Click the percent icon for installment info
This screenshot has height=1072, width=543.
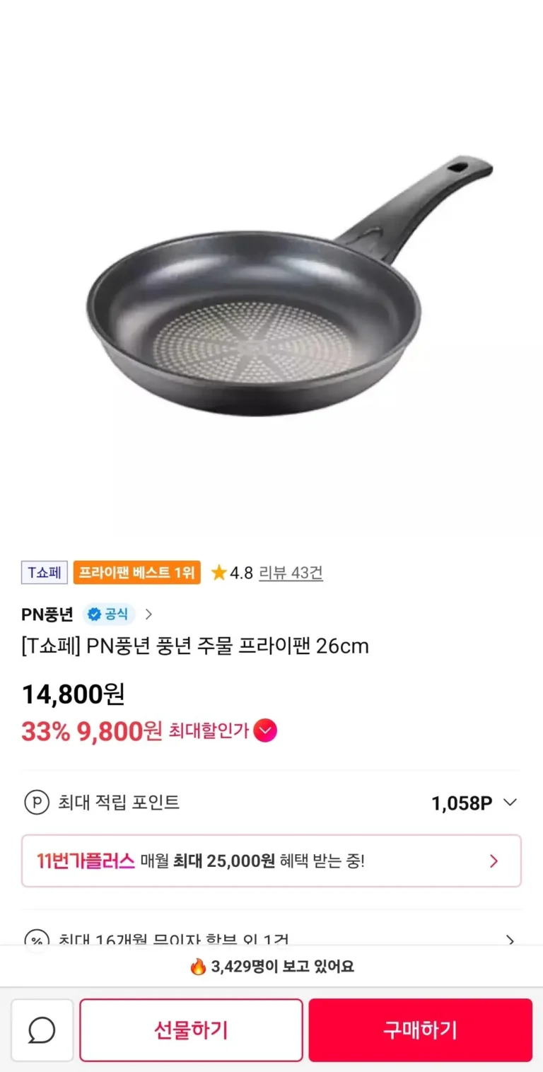pos(37,940)
